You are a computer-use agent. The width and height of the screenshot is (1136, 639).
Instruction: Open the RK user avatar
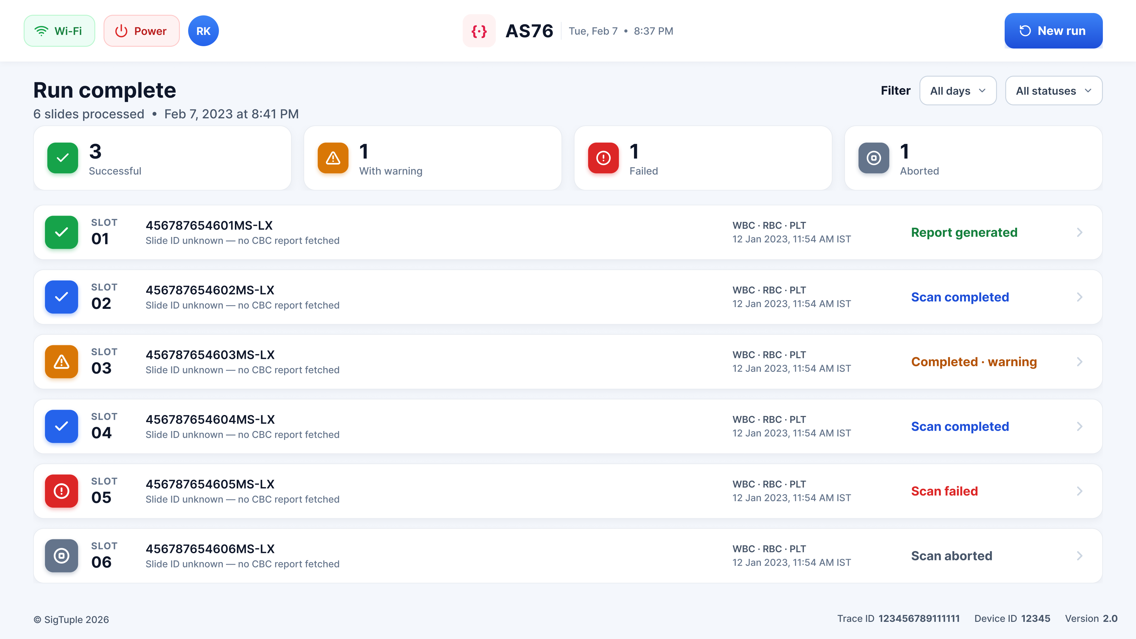[x=203, y=31]
